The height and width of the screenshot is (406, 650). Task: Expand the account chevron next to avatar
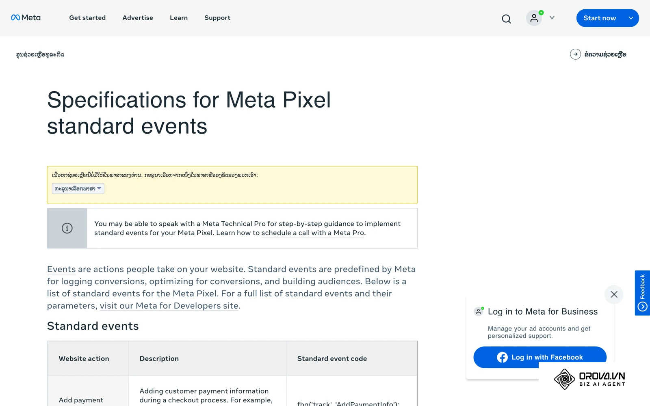pyautogui.click(x=552, y=18)
